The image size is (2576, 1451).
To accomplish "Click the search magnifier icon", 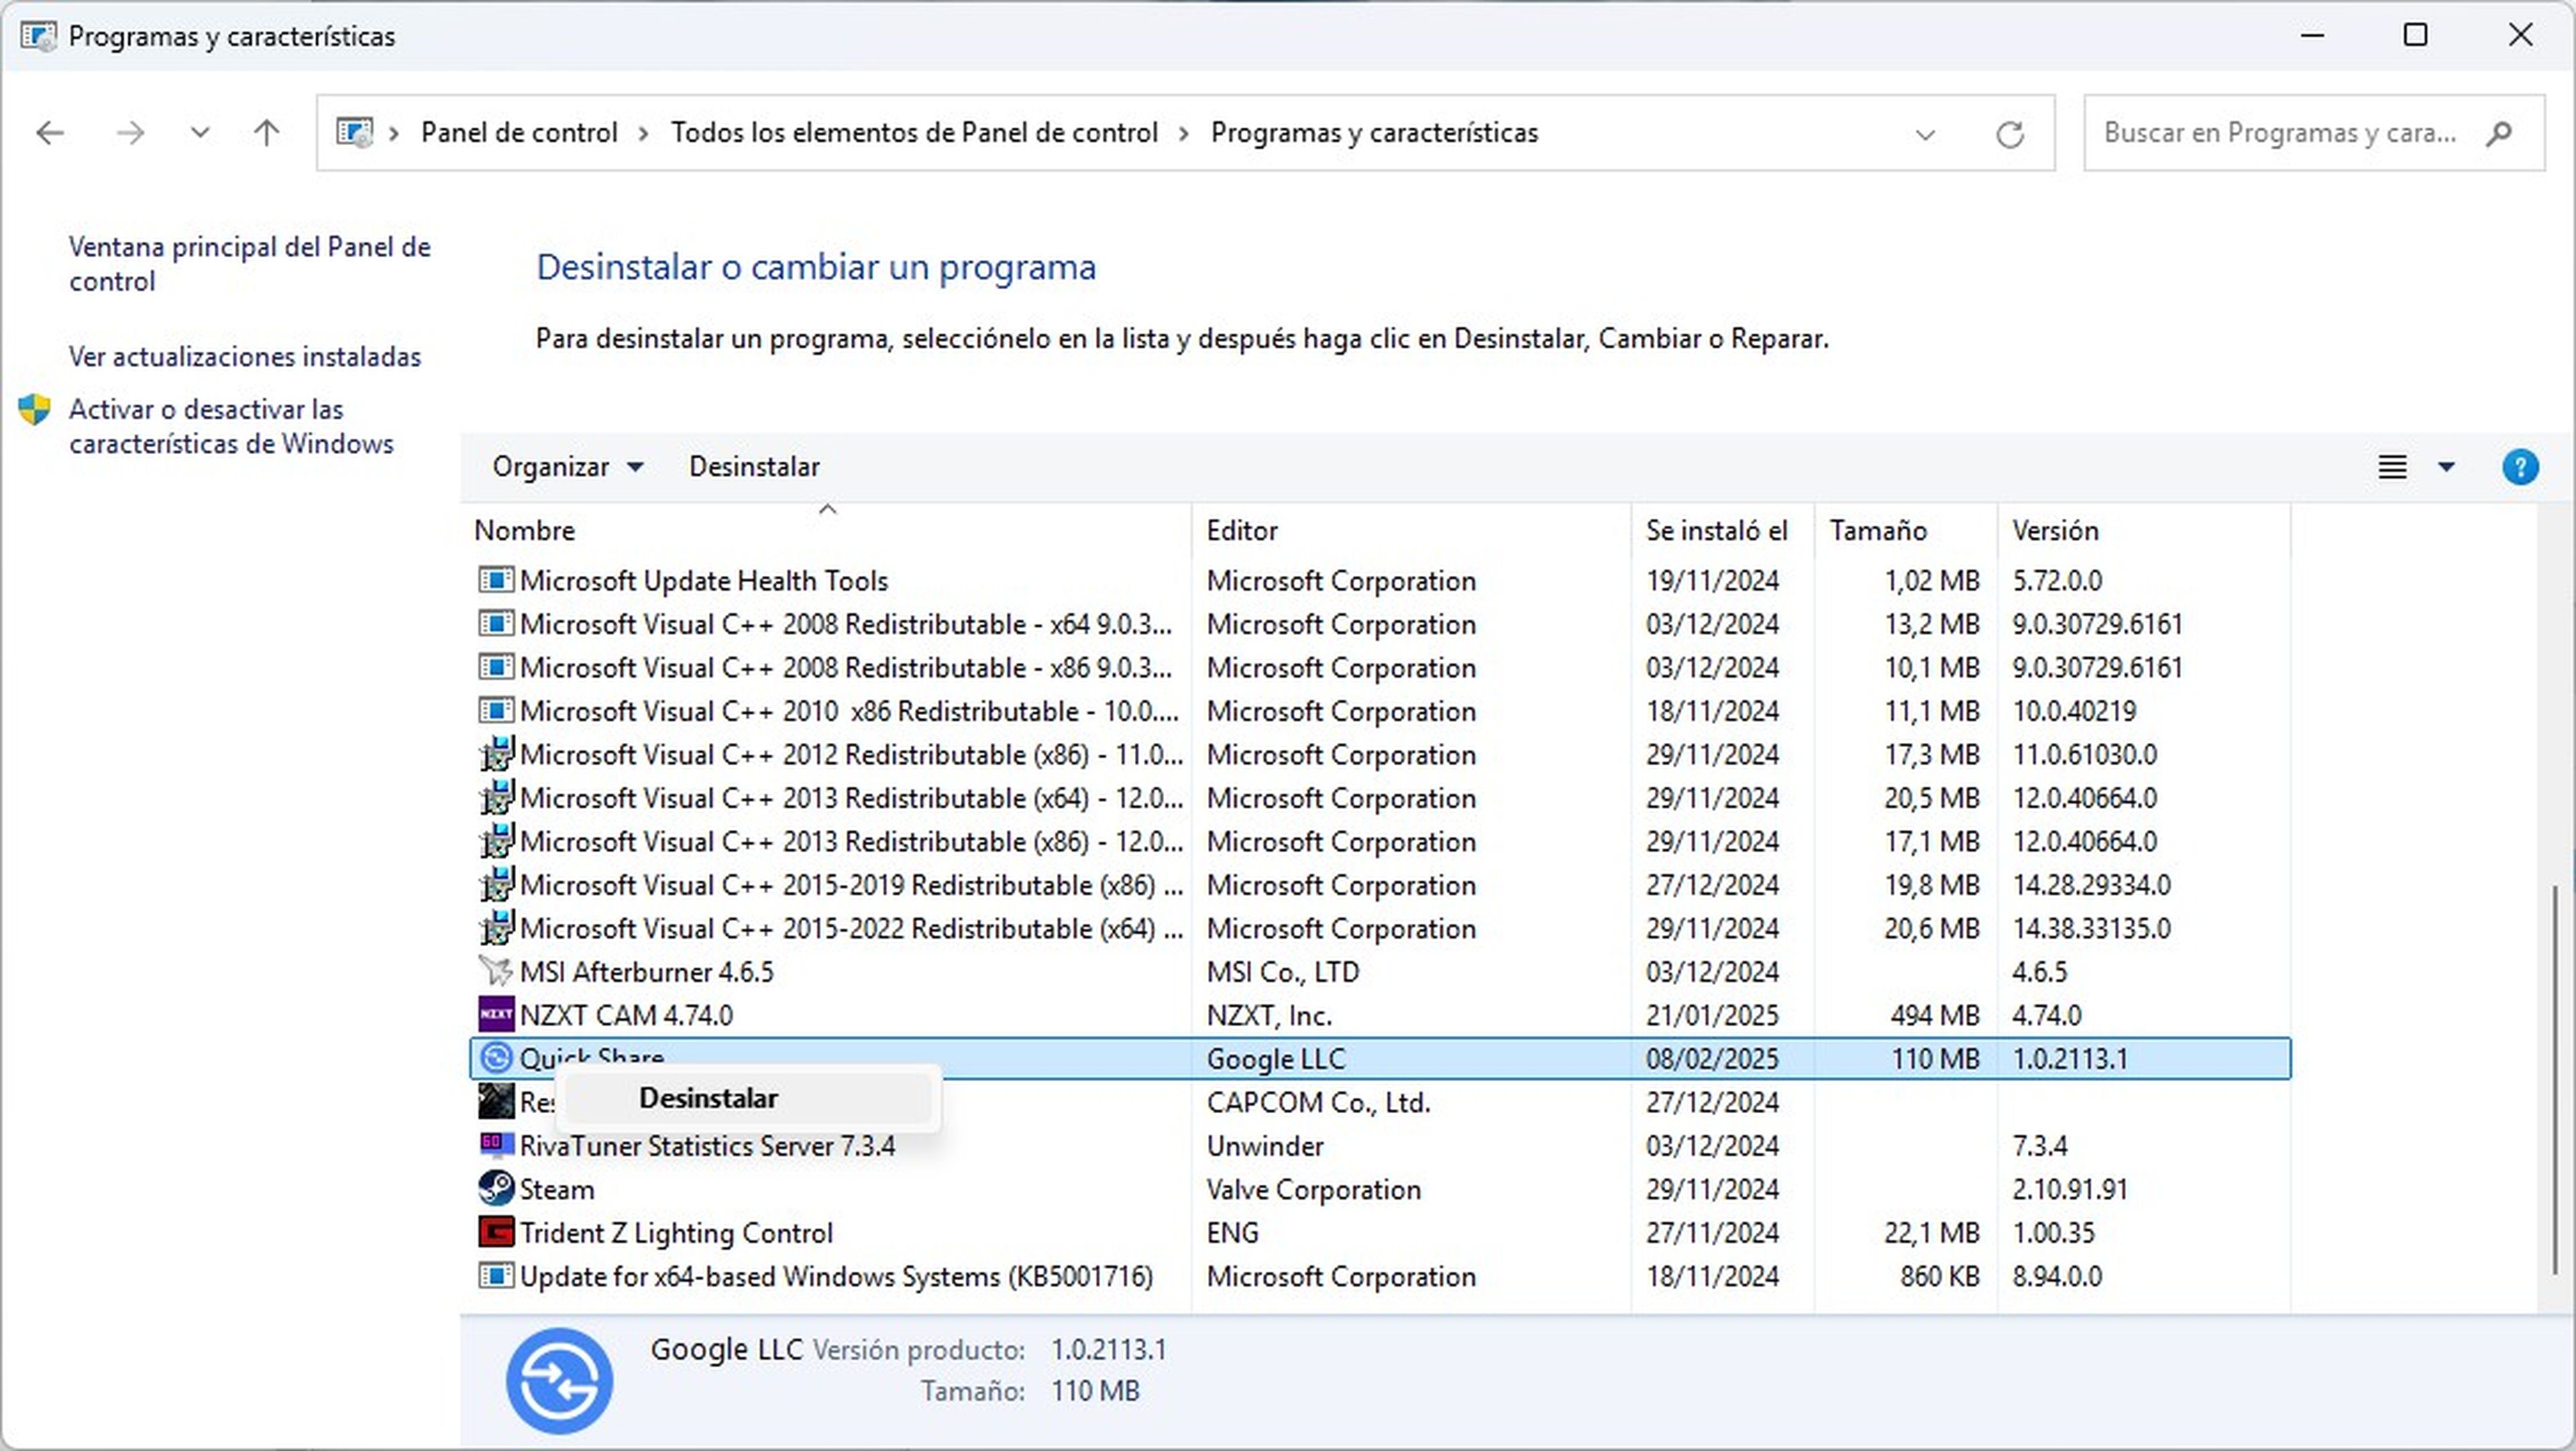I will (x=2498, y=133).
